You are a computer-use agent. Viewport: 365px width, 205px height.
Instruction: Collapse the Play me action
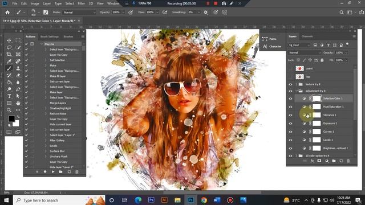pyautogui.click(x=42, y=44)
